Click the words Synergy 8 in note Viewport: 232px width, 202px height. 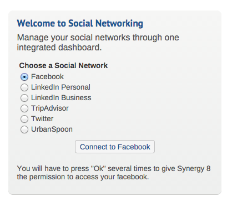194,169
